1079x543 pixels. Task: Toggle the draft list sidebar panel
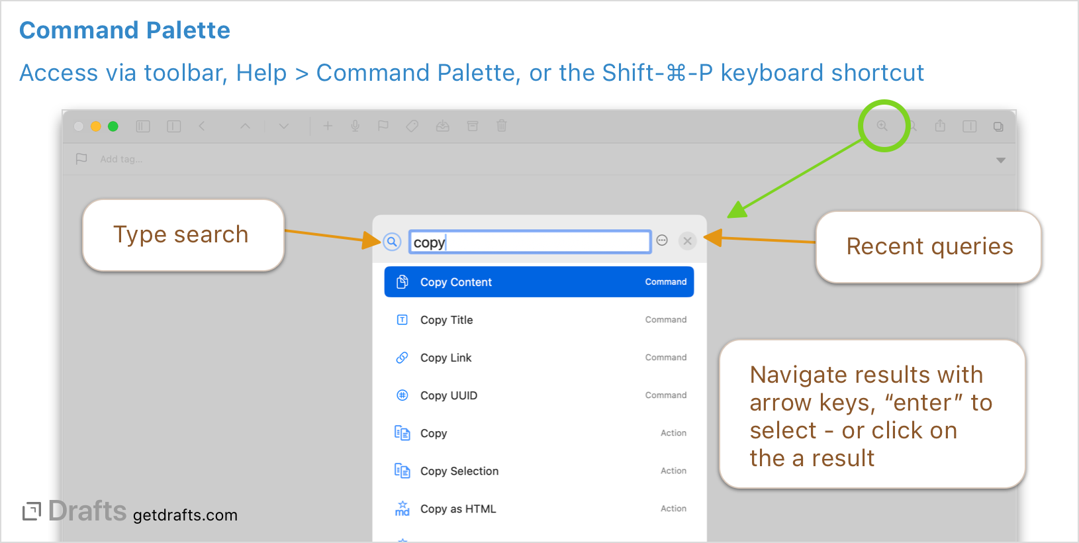coord(143,126)
